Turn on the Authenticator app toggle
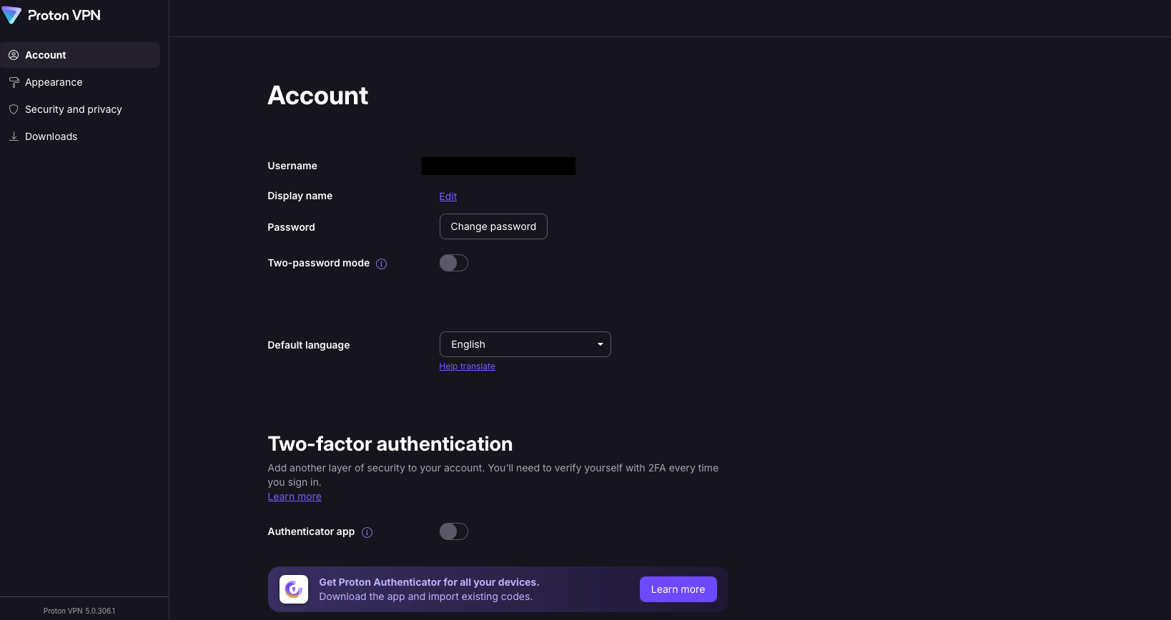Screen dimensions: 1171x620 click(x=454, y=531)
